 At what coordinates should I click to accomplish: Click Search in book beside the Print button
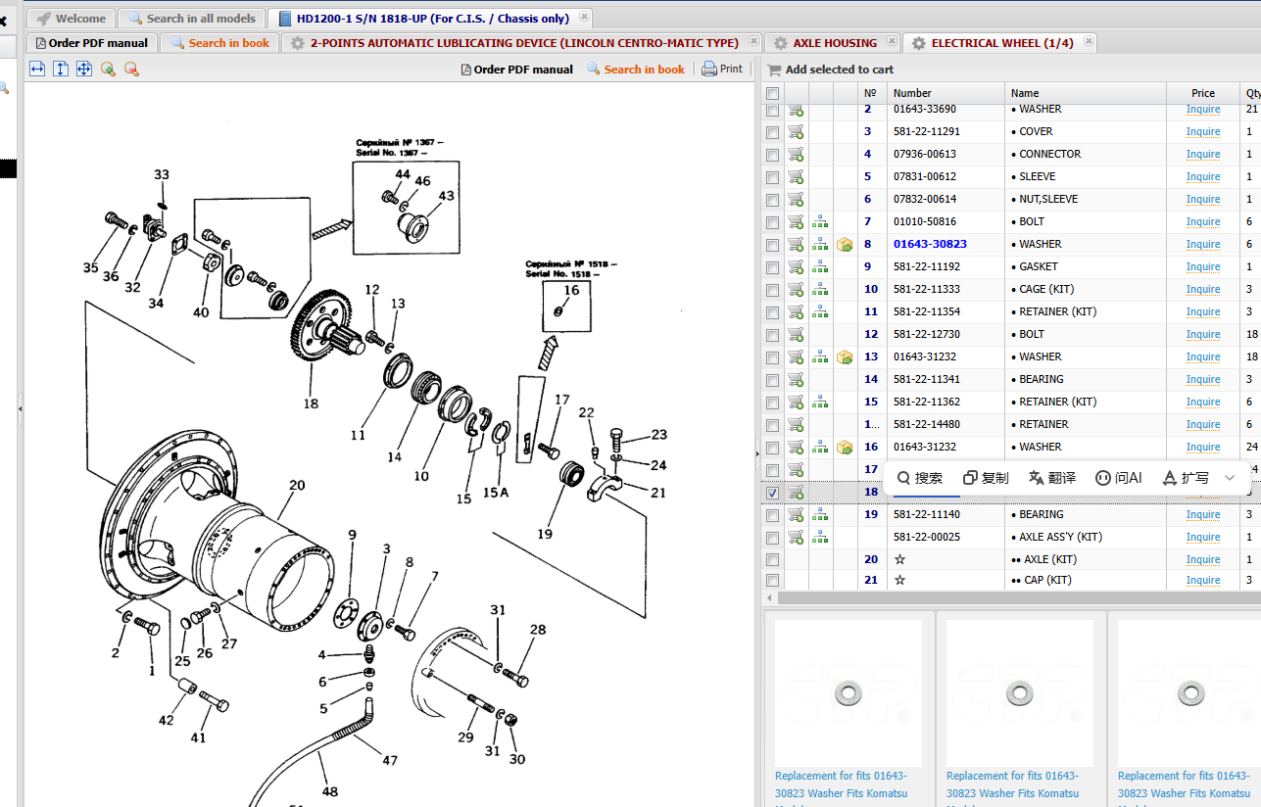[636, 70]
